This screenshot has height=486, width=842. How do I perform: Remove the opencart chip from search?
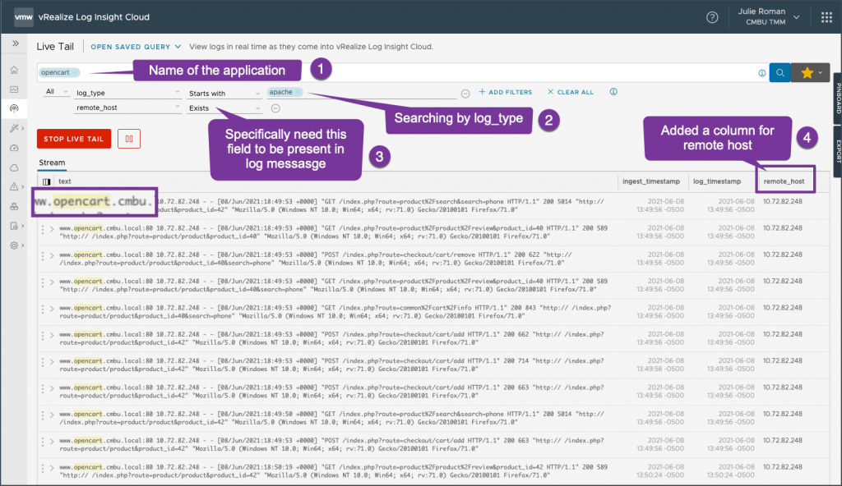(75, 72)
